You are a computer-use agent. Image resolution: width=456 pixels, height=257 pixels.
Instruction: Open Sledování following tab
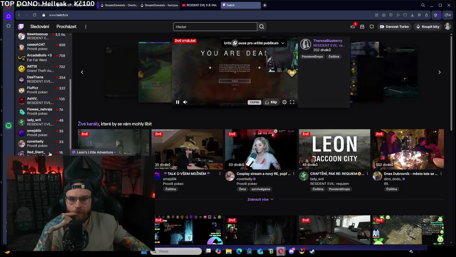coord(40,26)
